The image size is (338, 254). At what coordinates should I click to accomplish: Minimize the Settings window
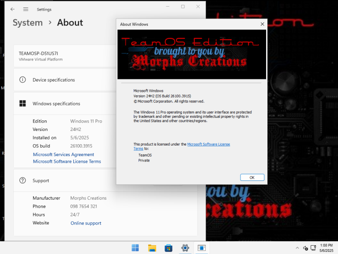[168, 7]
